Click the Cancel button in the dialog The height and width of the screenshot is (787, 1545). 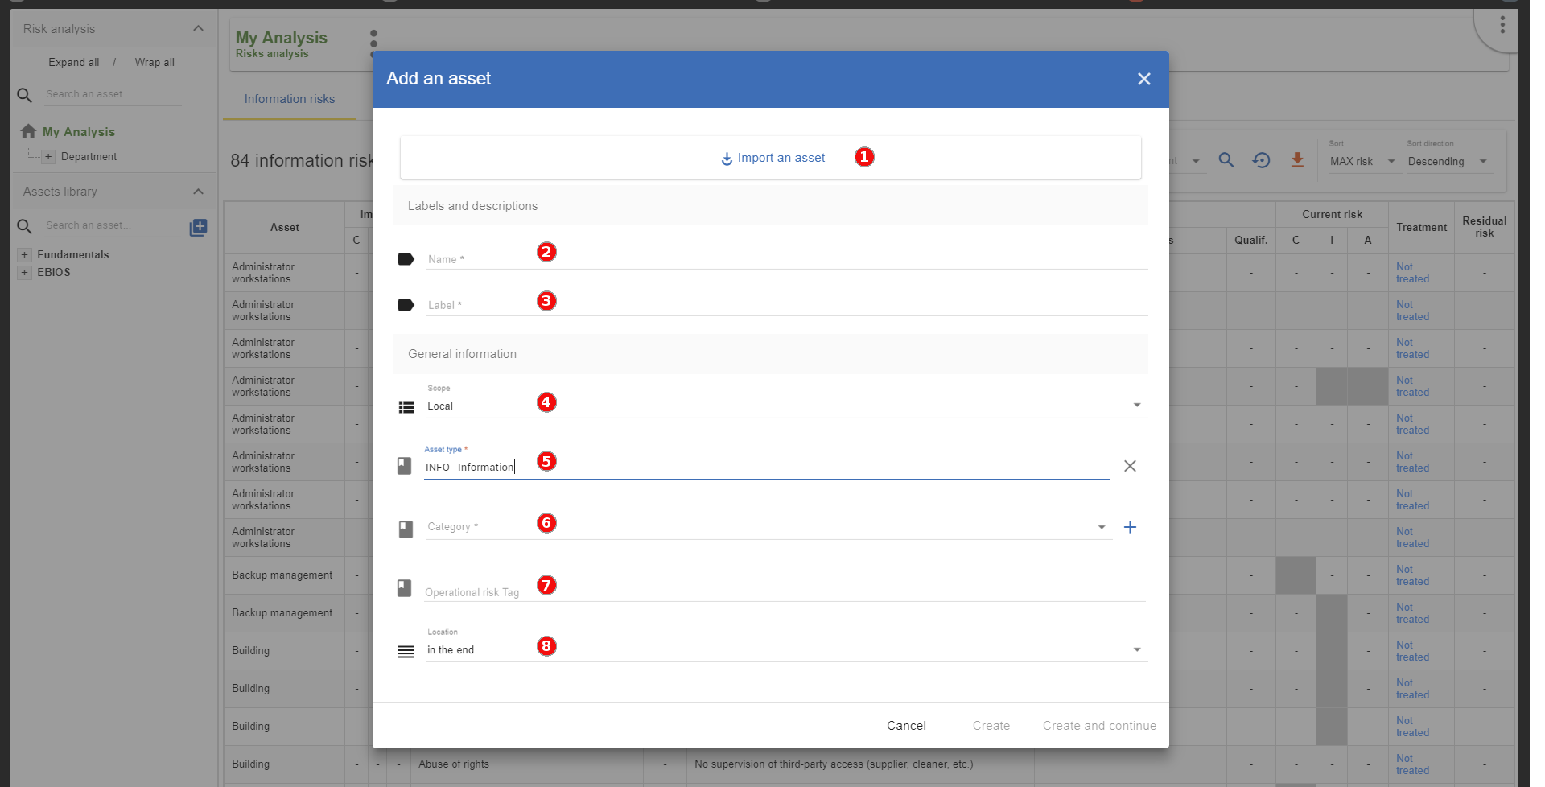coord(906,725)
